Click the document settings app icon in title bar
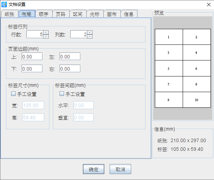The image size is (214, 180). 4,4
